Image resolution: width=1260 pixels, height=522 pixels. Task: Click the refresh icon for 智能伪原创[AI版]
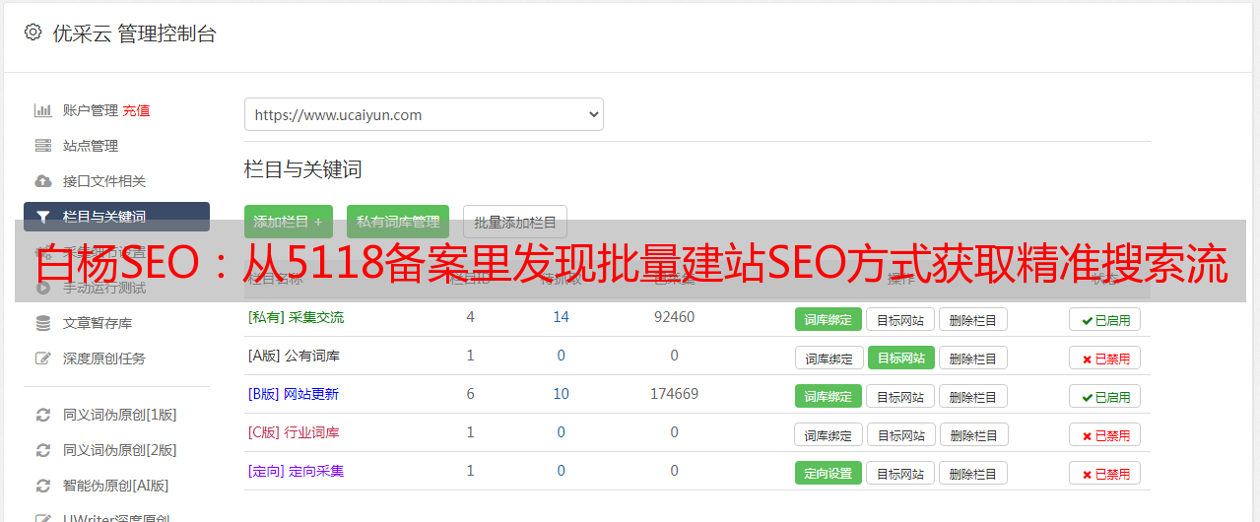pos(42,486)
